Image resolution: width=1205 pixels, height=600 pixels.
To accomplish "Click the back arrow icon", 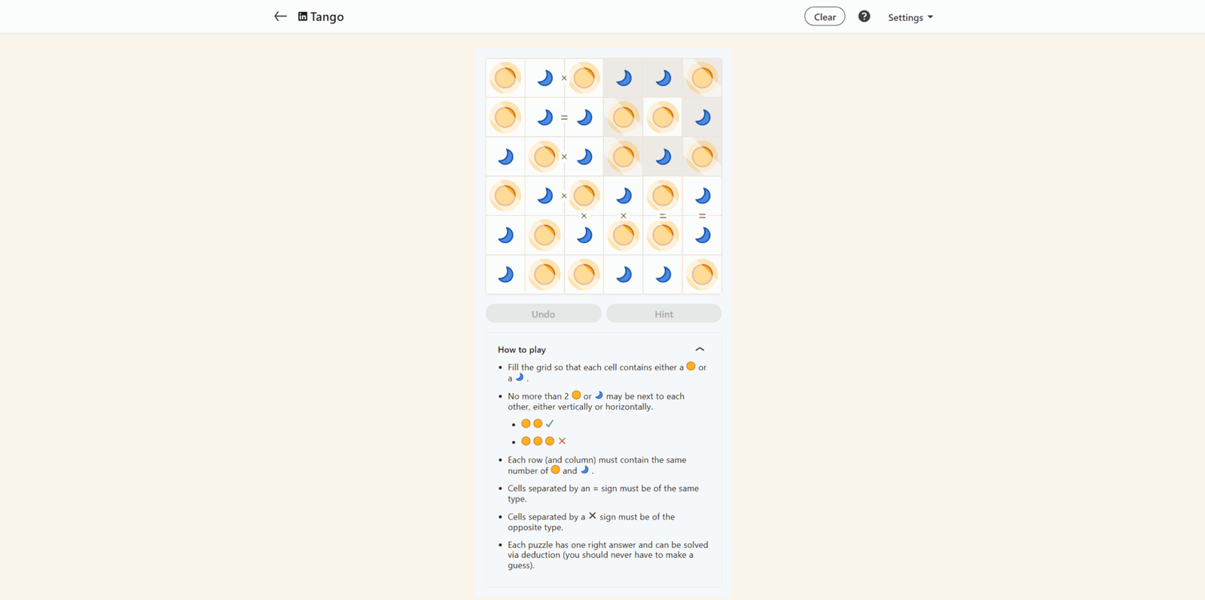I will pyautogui.click(x=280, y=17).
